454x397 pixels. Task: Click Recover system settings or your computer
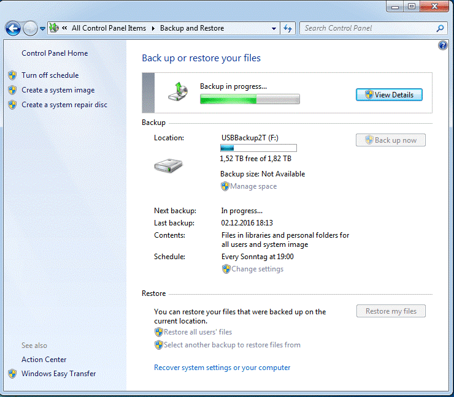[x=222, y=368]
